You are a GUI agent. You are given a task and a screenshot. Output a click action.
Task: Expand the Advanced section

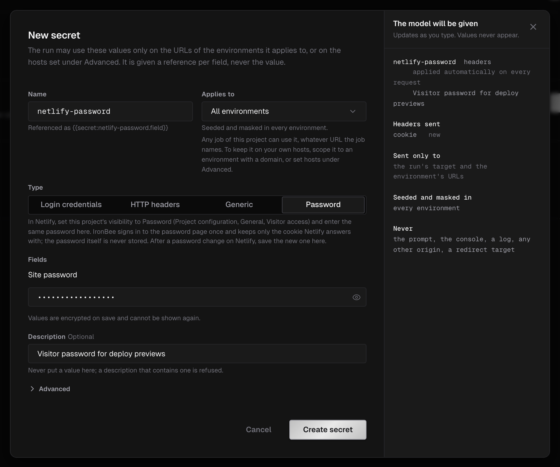(50, 389)
